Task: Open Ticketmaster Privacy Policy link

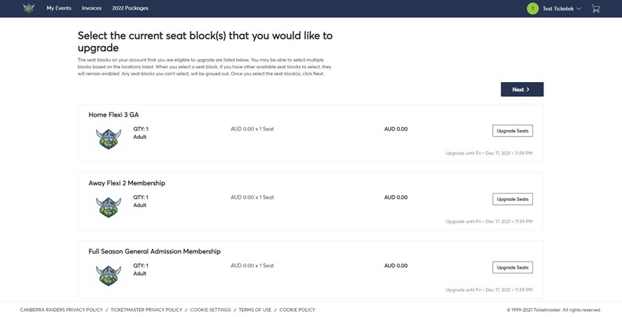Action: tap(146, 310)
